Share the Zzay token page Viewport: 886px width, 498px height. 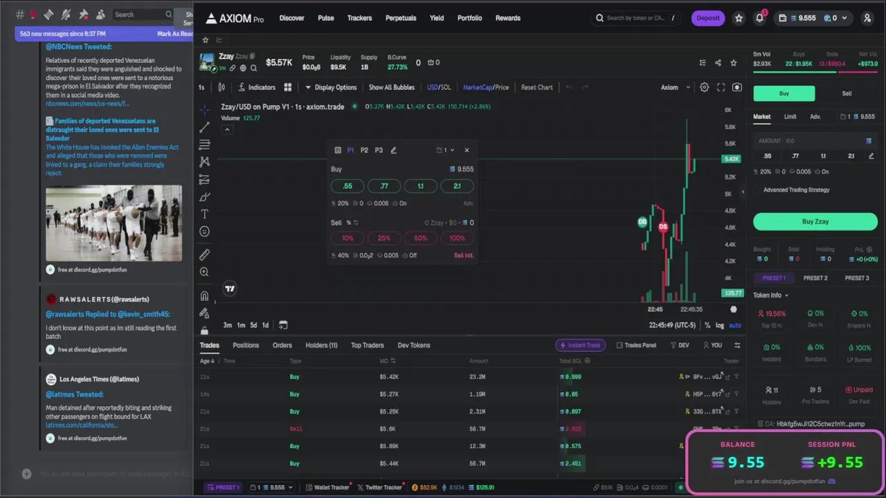click(x=718, y=63)
